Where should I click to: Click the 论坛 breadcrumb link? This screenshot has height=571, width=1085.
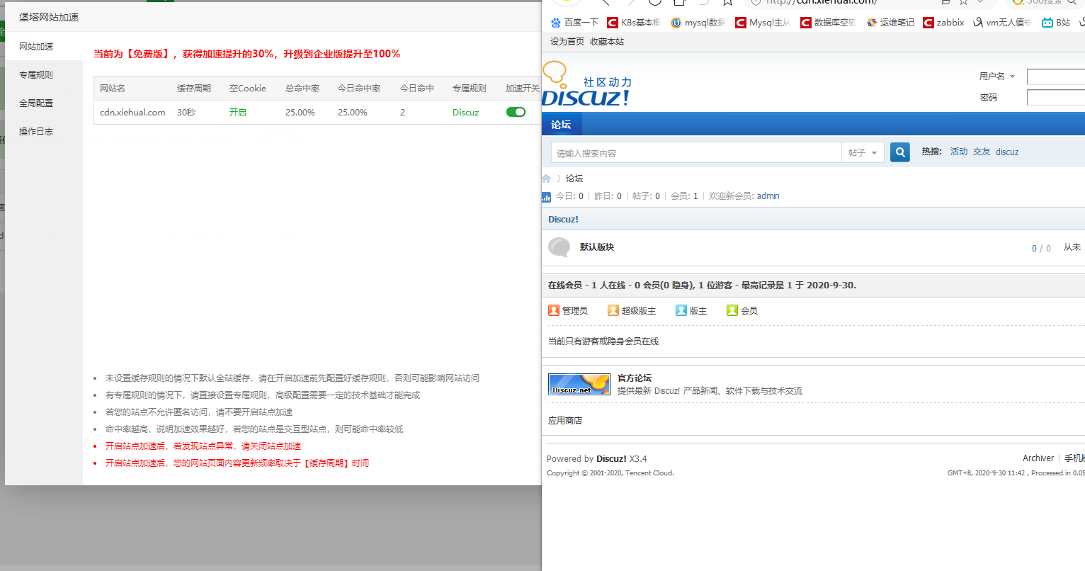pyautogui.click(x=574, y=179)
